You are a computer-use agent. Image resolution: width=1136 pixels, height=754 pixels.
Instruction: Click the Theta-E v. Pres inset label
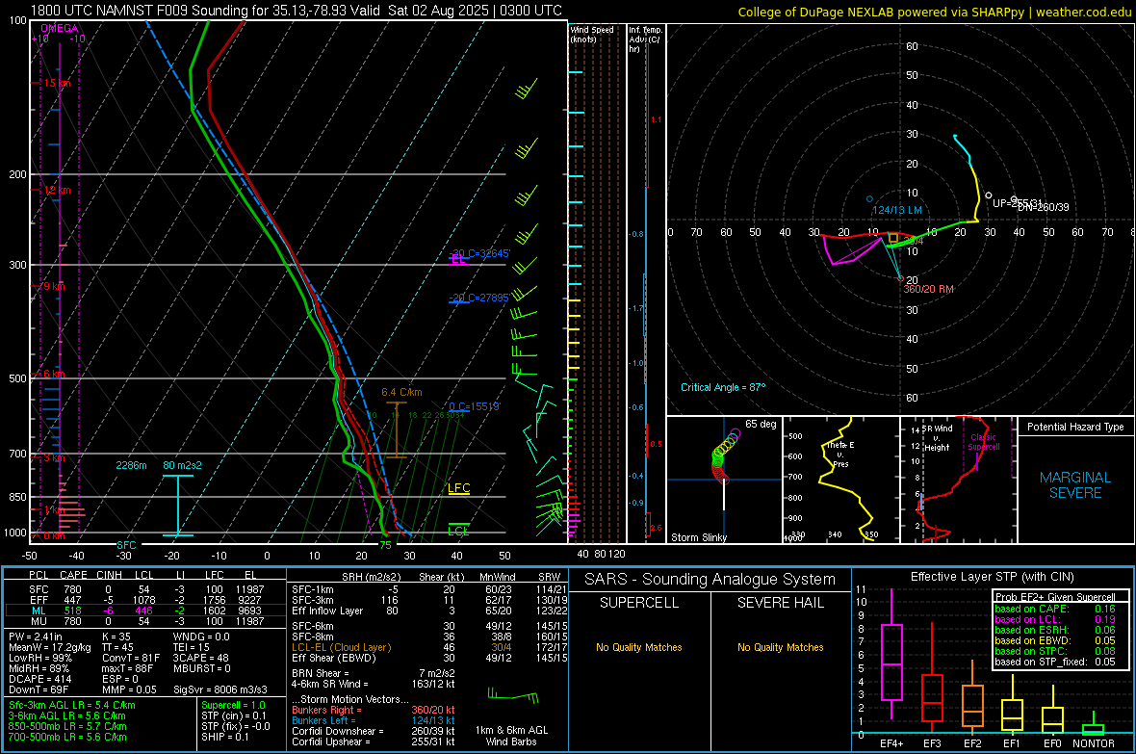840,455
